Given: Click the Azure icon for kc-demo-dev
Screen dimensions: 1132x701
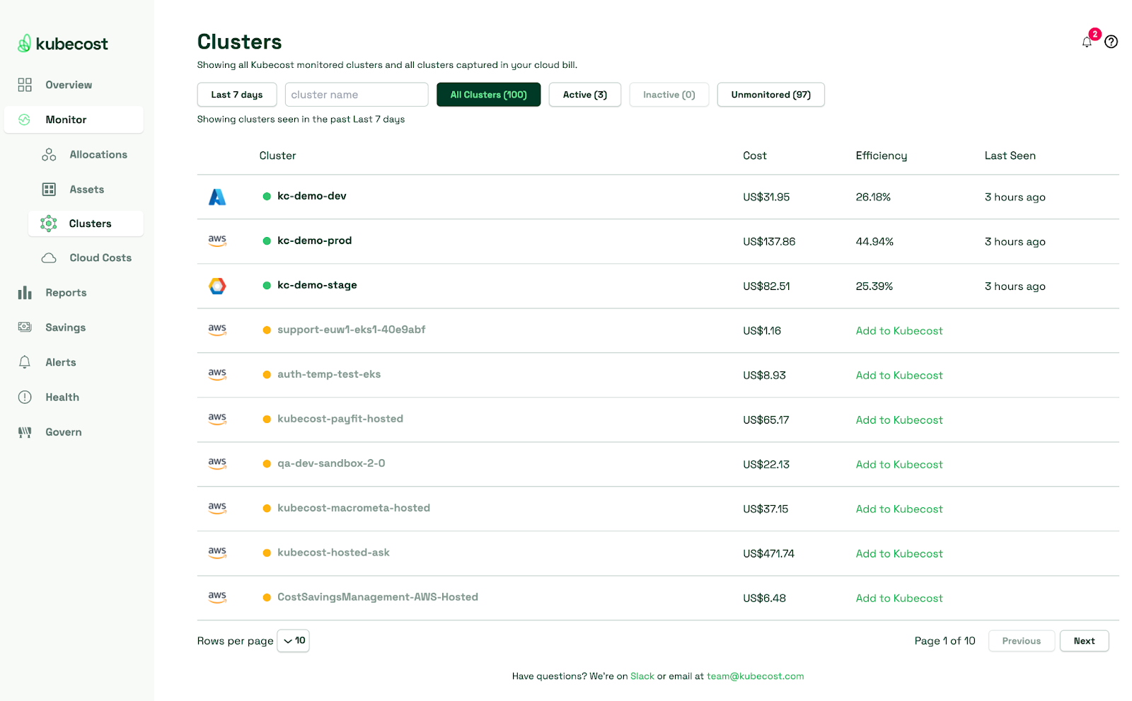Looking at the screenshot, I should pyautogui.click(x=217, y=197).
